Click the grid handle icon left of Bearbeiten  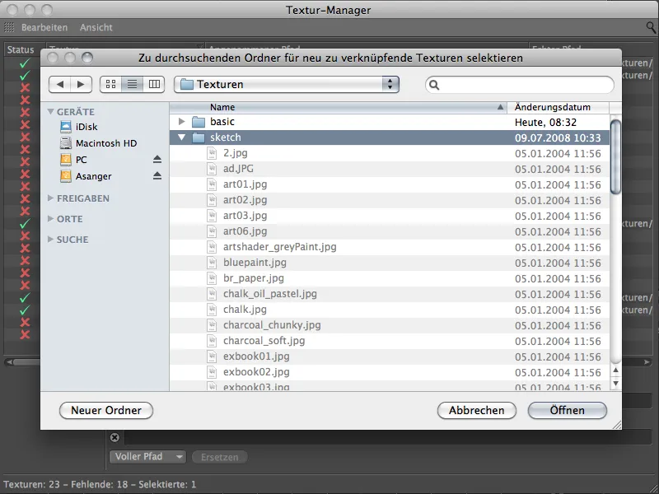[9, 27]
